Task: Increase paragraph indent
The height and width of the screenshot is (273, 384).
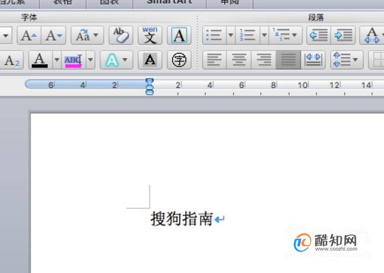Action: pos(343,36)
